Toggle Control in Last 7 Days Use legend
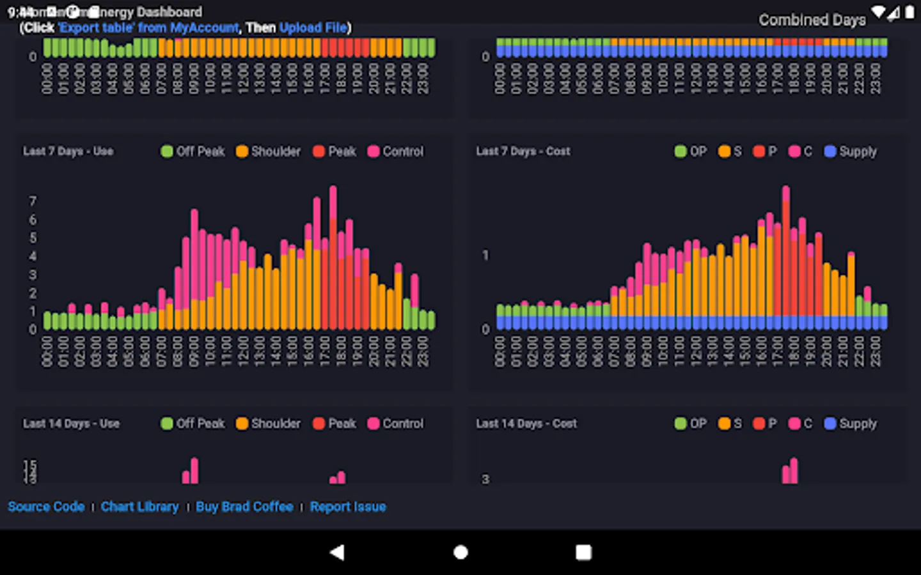 pos(396,151)
